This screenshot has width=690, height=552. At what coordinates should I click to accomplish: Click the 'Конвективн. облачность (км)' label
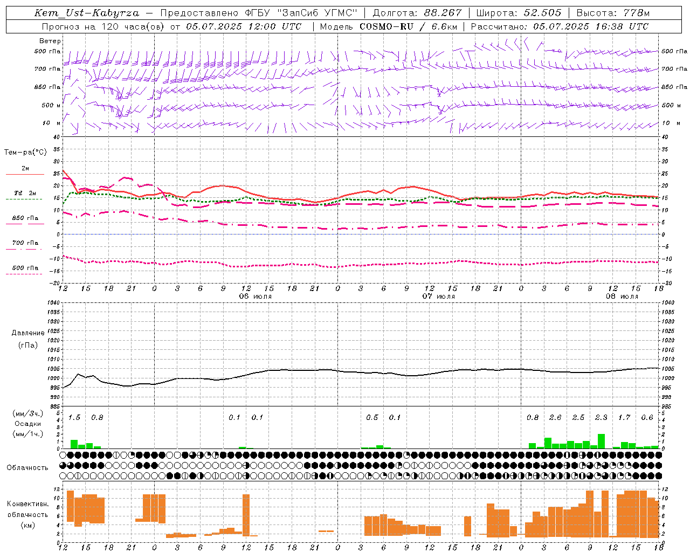(x=27, y=514)
